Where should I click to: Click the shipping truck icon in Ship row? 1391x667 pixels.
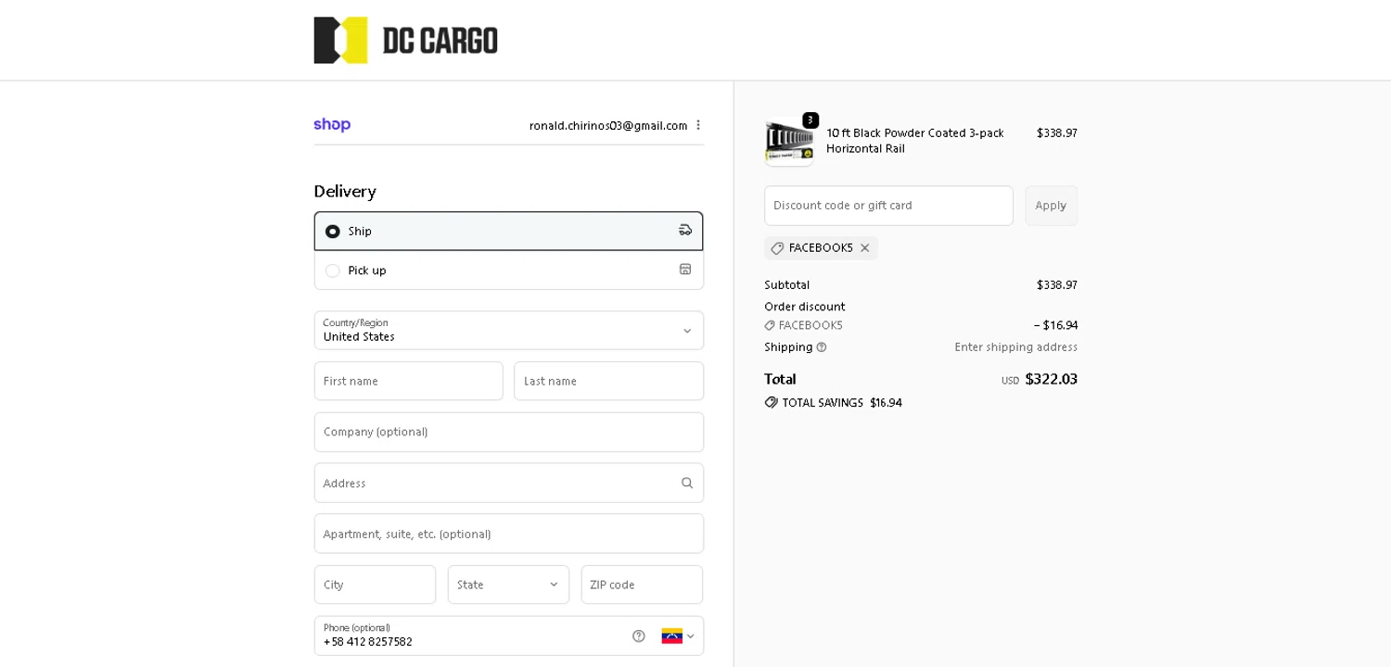point(685,231)
